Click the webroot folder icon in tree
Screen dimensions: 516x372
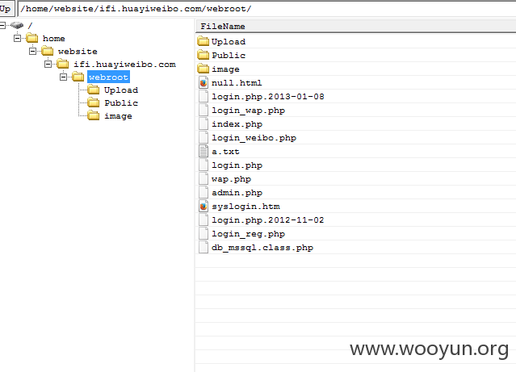pyautogui.click(x=78, y=77)
